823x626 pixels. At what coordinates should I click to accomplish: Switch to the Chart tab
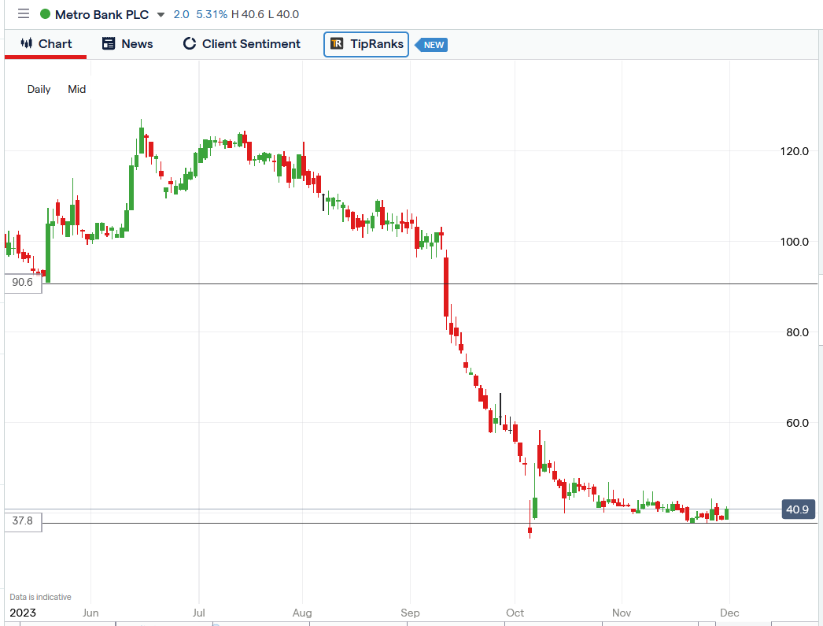coord(46,44)
